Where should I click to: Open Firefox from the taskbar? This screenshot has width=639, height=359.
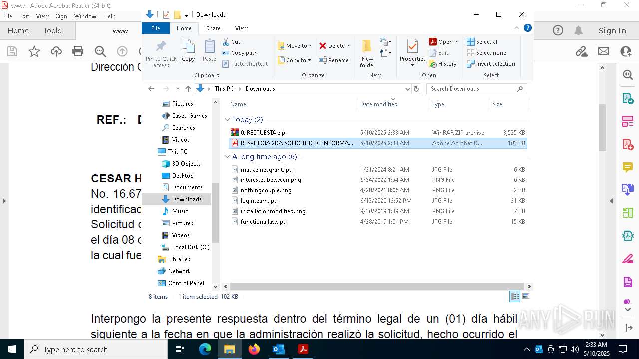[254, 349]
